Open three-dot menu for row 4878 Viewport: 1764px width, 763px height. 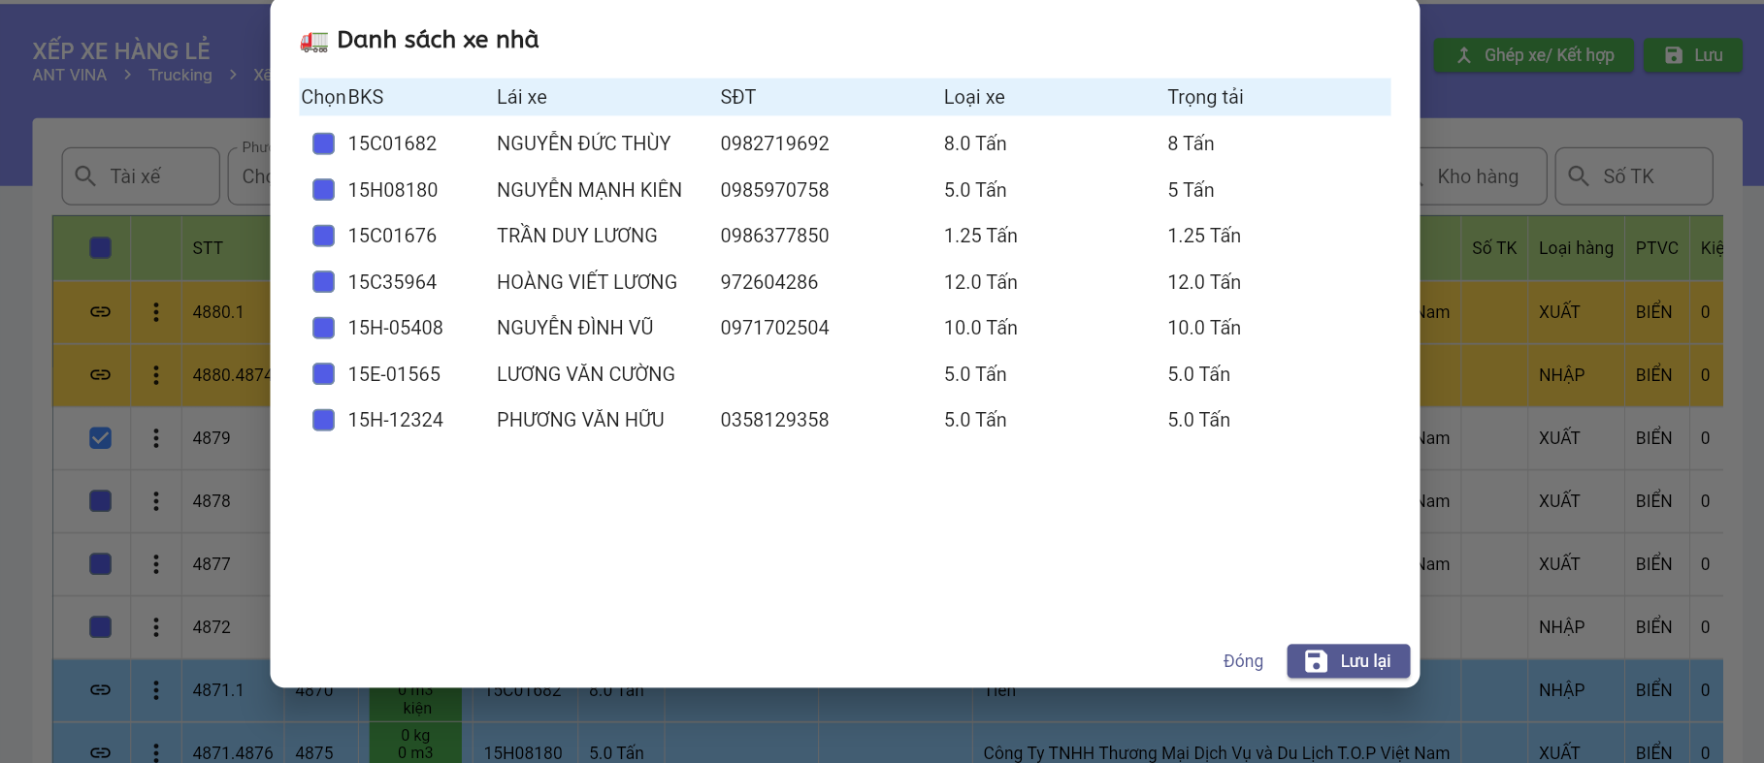(x=155, y=501)
